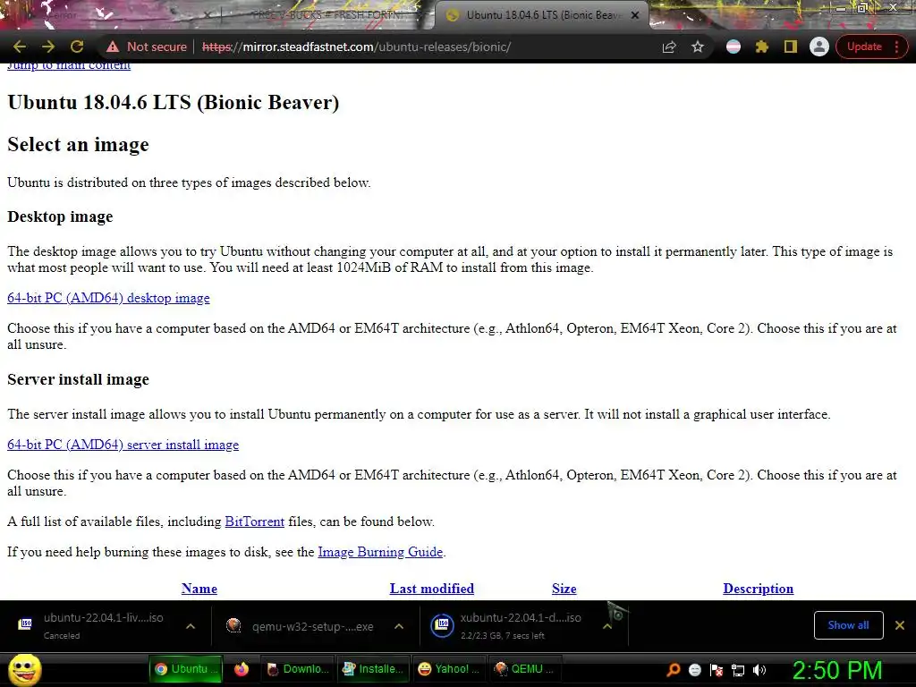Click the browser forward arrow
The image size is (916, 687).
[x=48, y=47]
